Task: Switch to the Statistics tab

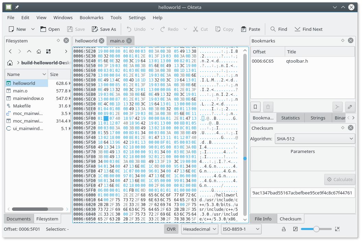Action: (290, 118)
